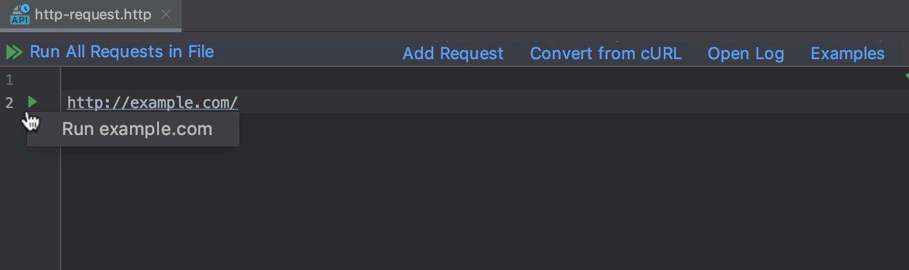Viewport: 909px width, 270px height.
Task: Choose "Run example.com" from the popup
Action: click(136, 129)
